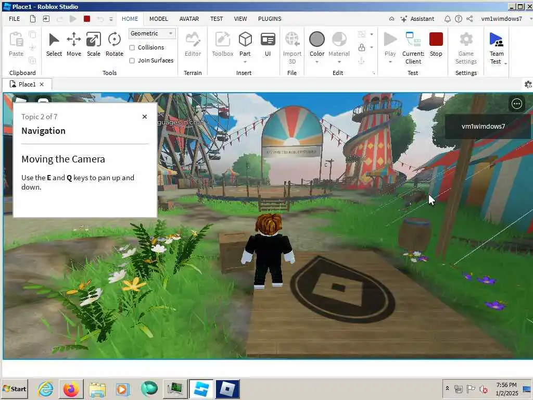Click the cloud status icon near Assistant

(391, 19)
